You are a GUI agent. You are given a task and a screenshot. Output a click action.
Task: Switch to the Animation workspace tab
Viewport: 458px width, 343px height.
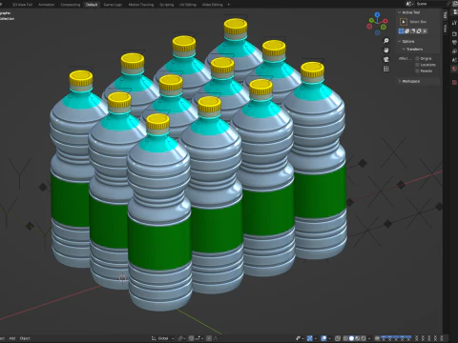pos(47,5)
